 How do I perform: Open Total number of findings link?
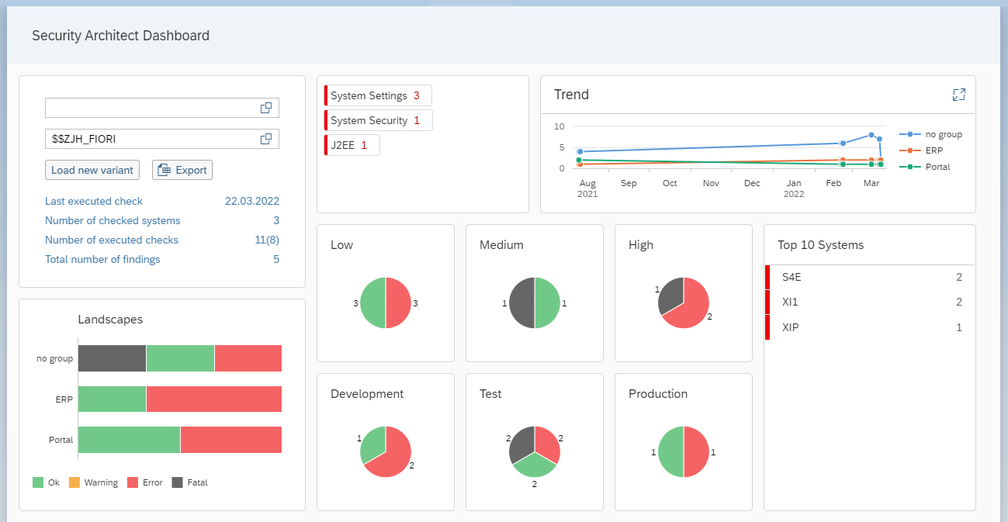coord(102,259)
